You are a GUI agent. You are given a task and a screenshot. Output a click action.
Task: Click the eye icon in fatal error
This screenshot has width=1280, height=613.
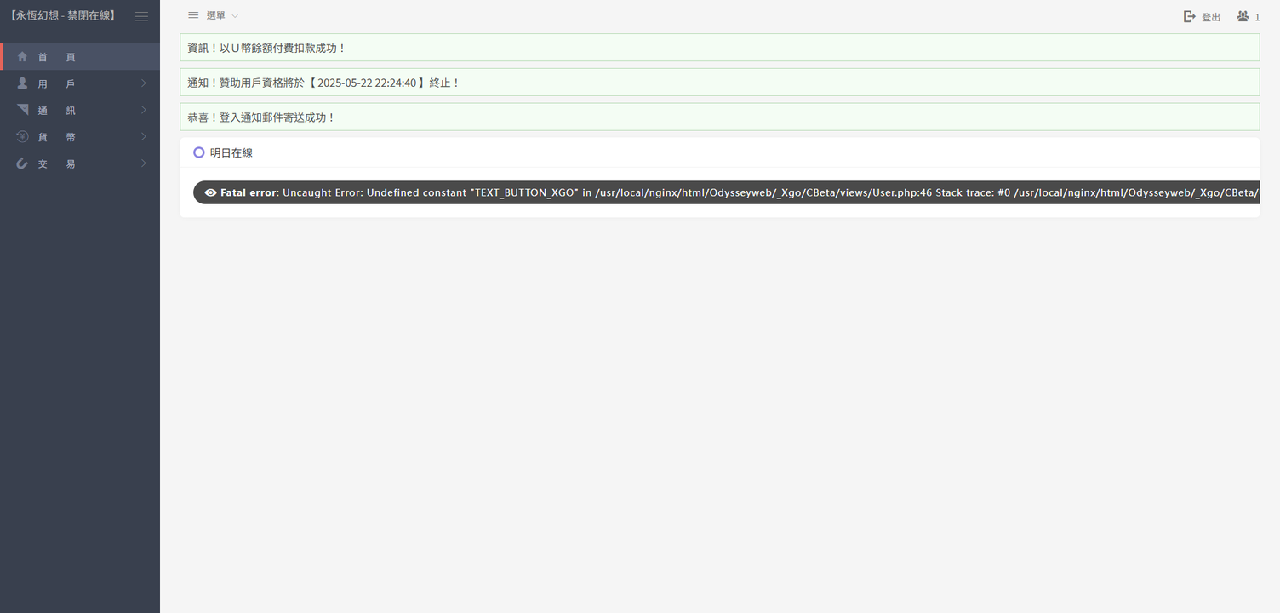pyautogui.click(x=210, y=192)
